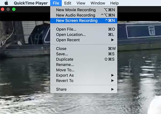
Task: Choose Save… from the File menu
Action: click(x=84, y=54)
